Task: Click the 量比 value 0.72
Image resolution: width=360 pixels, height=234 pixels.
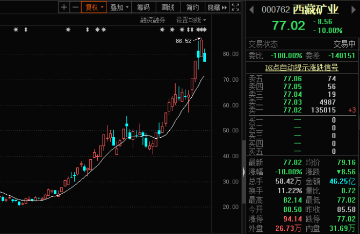Action: point(349,190)
